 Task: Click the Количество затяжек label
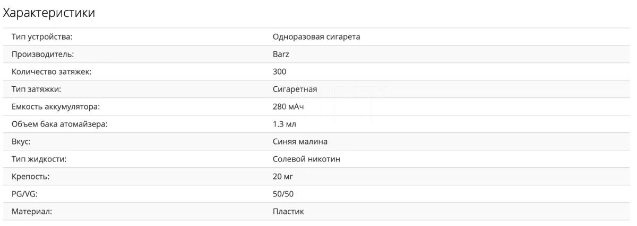pyautogui.click(x=51, y=71)
